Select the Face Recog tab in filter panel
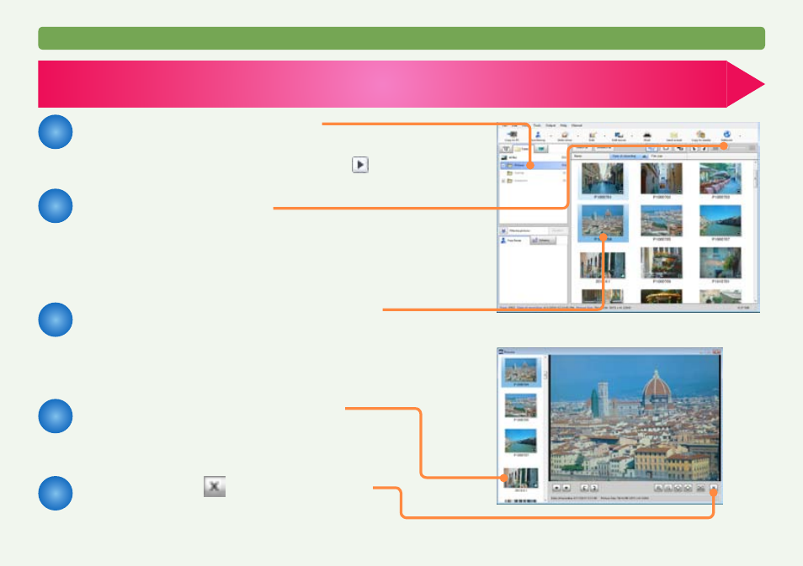This screenshot has width=803, height=566. pyautogui.click(x=514, y=241)
